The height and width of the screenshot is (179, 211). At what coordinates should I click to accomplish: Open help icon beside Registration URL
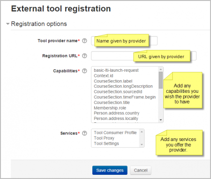click(x=84, y=56)
